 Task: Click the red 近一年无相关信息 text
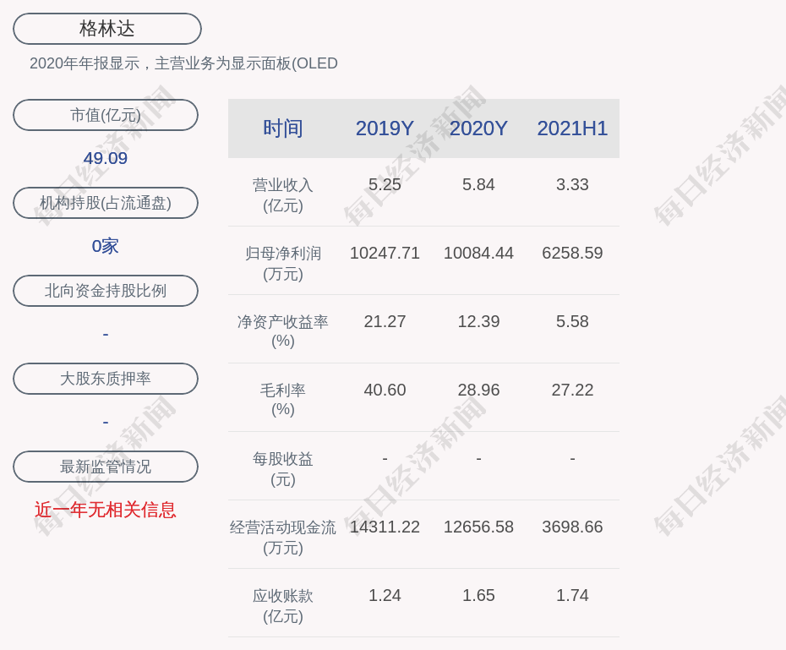coord(106,510)
